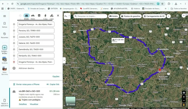This screenshot has width=188, height=109.
Task: Click Hotéis filter chip
Action: [114, 16]
